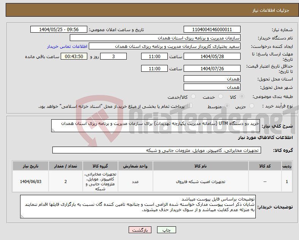Toggle the اسناد خزانه اسلامی payment checkbox
Image resolution: width=299 pixels, height=240 pixels.
coord(190,106)
